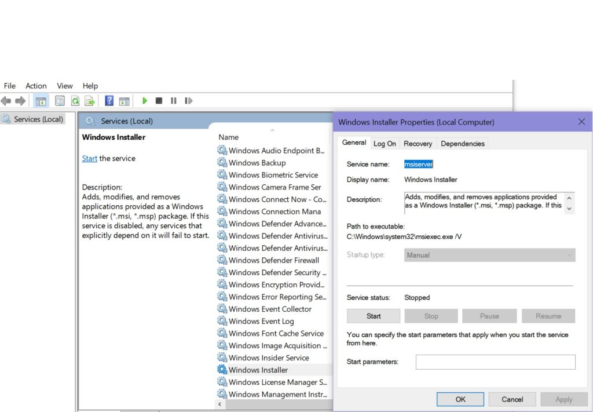Image resolution: width=593 pixels, height=412 pixels.
Task: Click gear icon of Windows Camera Frame Ser
Action: click(x=222, y=187)
